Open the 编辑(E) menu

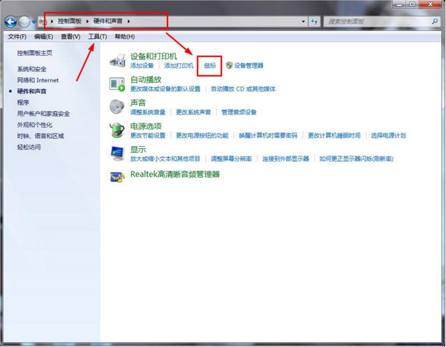[x=43, y=36]
